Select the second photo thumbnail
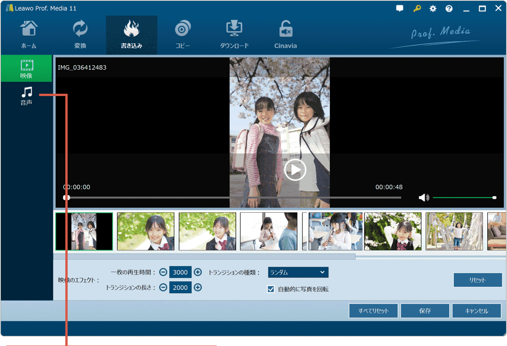 [146, 231]
